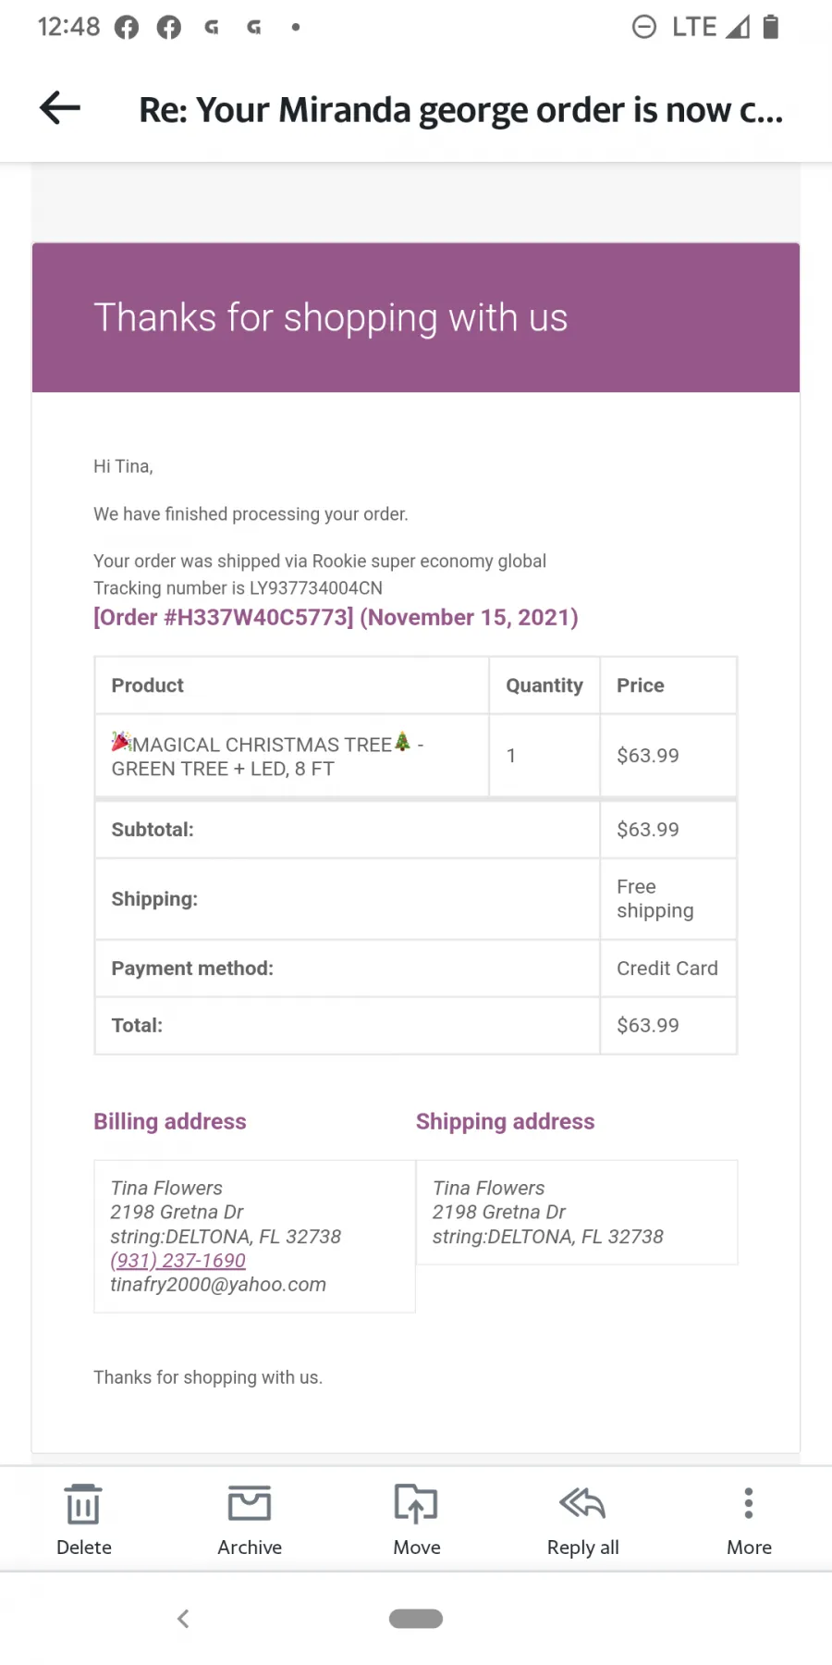Archive the email with Archive icon

pos(250,1503)
